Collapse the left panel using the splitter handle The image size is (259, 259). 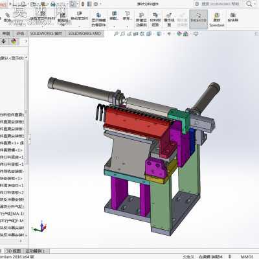[29, 139]
